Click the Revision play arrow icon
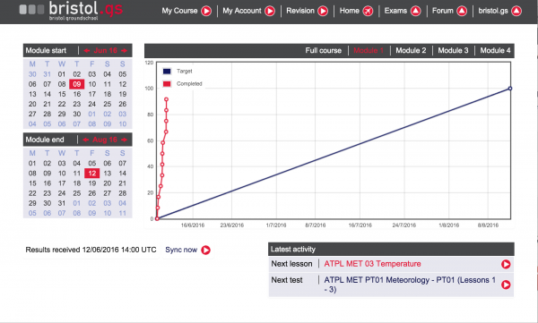This screenshot has height=323, width=538. pos(323,11)
